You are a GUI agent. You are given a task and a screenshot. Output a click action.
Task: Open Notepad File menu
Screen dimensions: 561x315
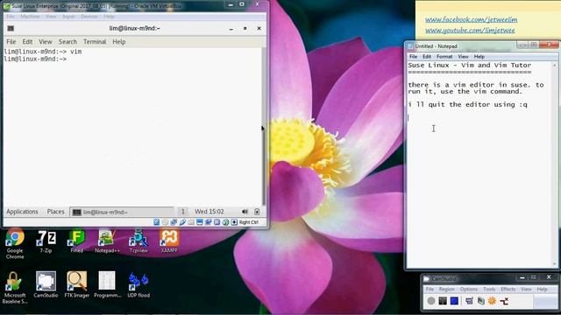pos(413,56)
